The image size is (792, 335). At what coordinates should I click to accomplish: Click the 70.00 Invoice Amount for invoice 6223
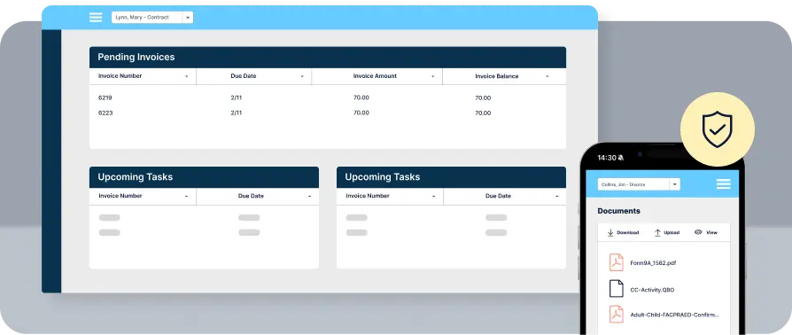tap(361, 113)
